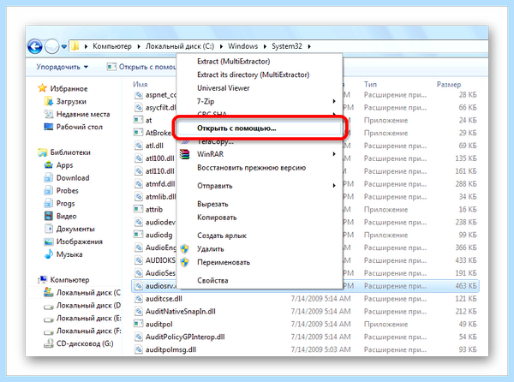
Task: Choose Восстановить прежнюю версию menu item
Action: coord(251,168)
